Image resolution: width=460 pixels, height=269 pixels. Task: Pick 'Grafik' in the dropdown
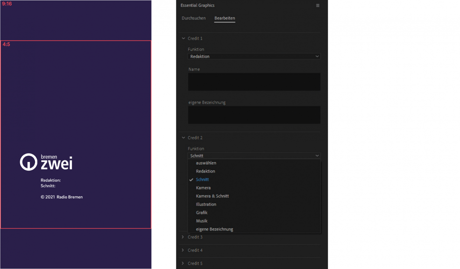[202, 213]
